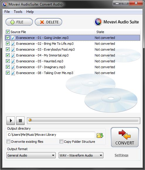Click music note icon of My Immortal.mp3

point(13,55)
